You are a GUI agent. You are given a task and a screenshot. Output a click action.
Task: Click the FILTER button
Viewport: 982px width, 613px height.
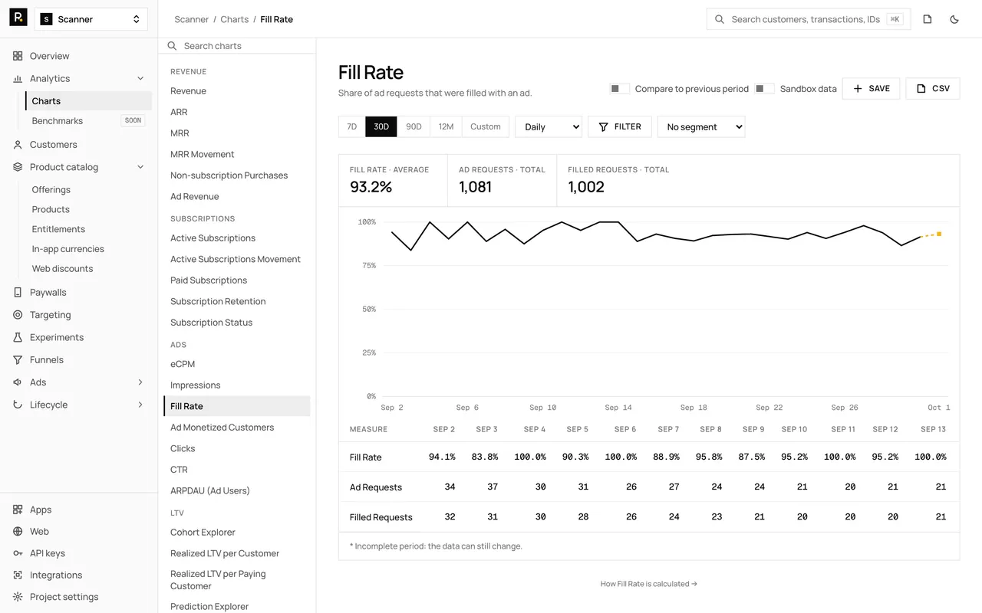coord(620,127)
